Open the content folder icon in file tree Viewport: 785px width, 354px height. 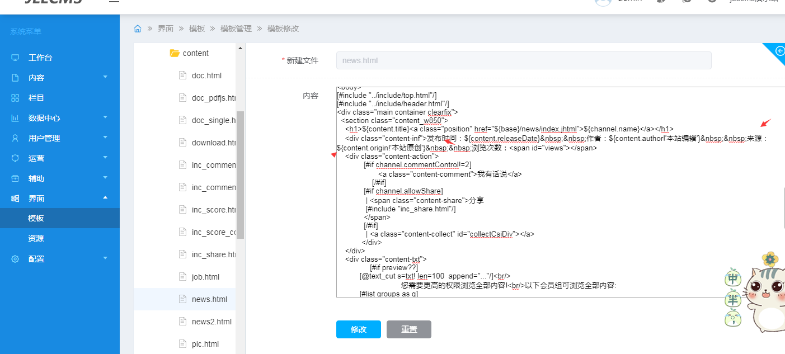(x=175, y=53)
